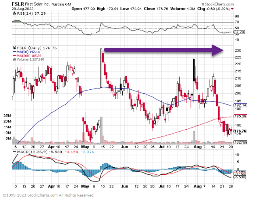Click the candlestick icon before 'FSLR (Daily)'
The image size is (270, 208).
tap(15, 48)
